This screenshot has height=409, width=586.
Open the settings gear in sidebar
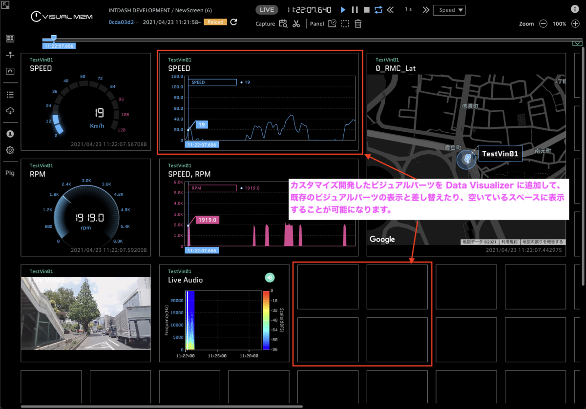pyautogui.click(x=10, y=150)
